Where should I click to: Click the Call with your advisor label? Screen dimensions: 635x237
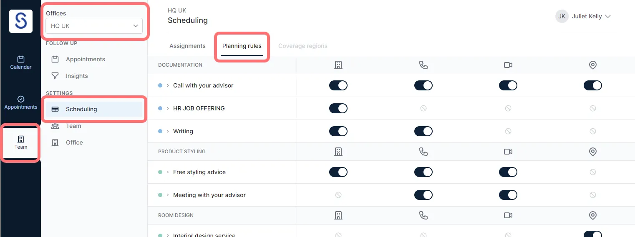pos(203,85)
